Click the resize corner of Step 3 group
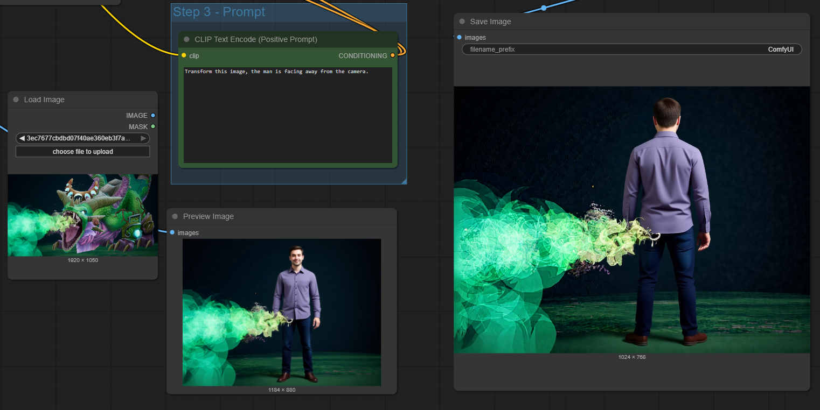This screenshot has width=820, height=410. (404, 181)
